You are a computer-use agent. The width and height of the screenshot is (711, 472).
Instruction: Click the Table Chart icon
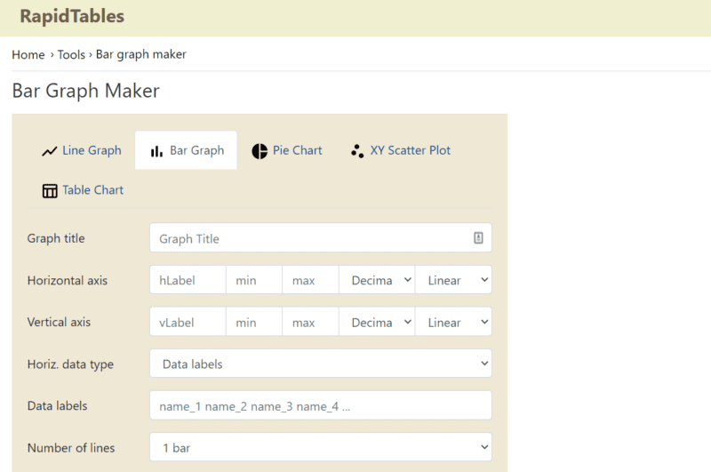click(x=50, y=190)
